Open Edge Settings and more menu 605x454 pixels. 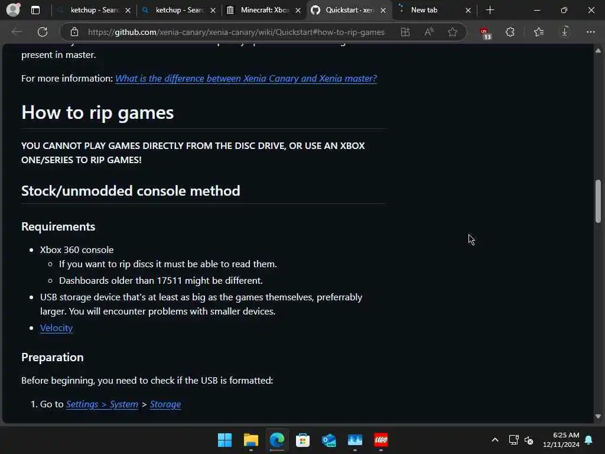pos(591,32)
